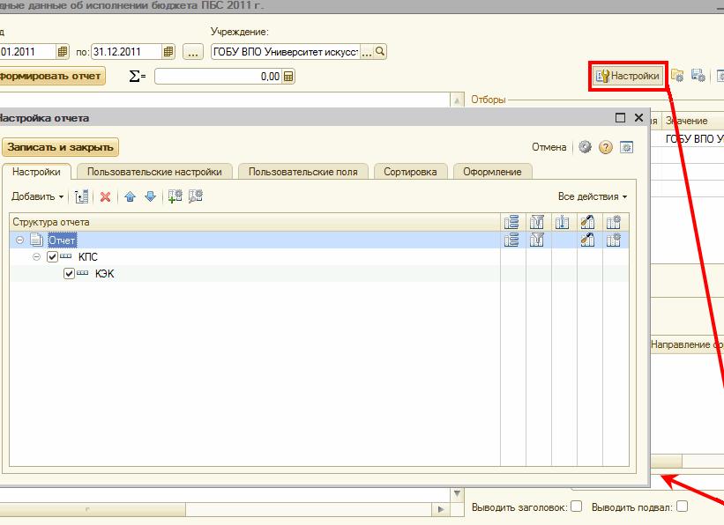Viewport: 724px width, 525px height.
Task: Click report area scroll up arrow
Action: click(x=457, y=100)
